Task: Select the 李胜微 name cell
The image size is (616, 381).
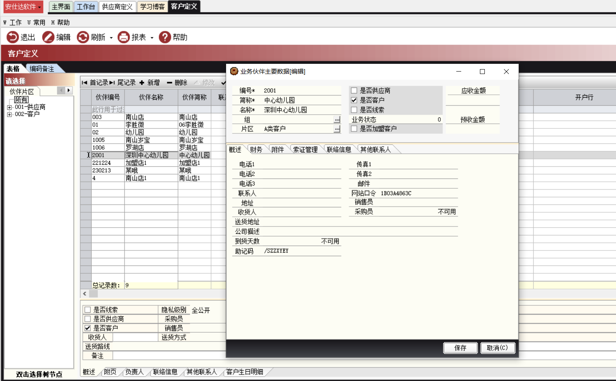Action: click(x=151, y=125)
